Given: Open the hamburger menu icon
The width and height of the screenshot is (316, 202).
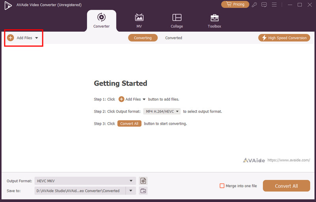Looking at the screenshot, I should pyautogui.click(x=273, y=5).
